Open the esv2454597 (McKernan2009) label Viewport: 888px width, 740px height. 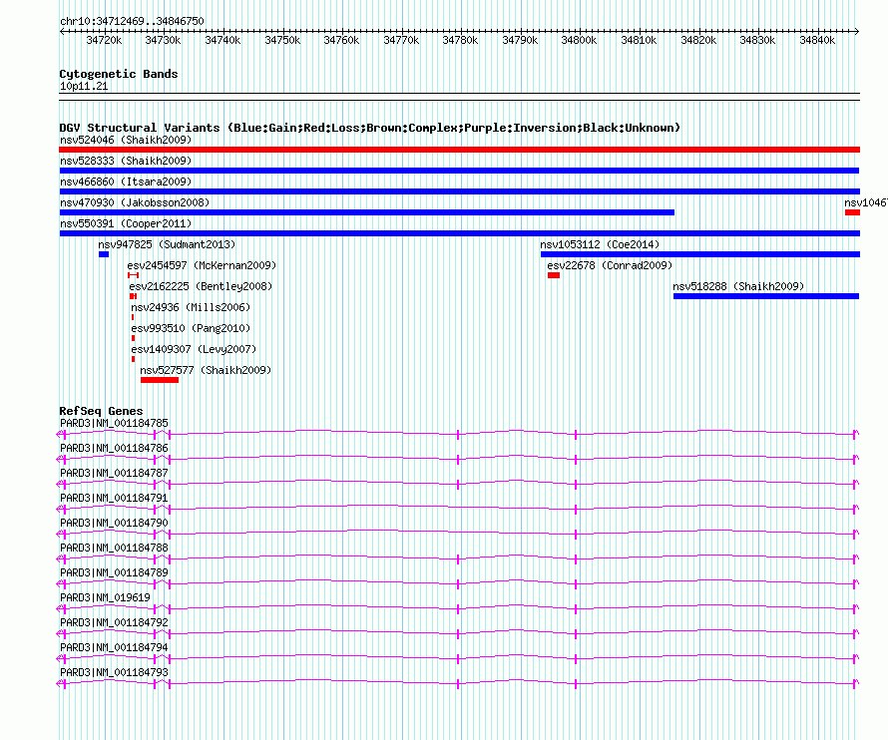(x=202, y=265)
